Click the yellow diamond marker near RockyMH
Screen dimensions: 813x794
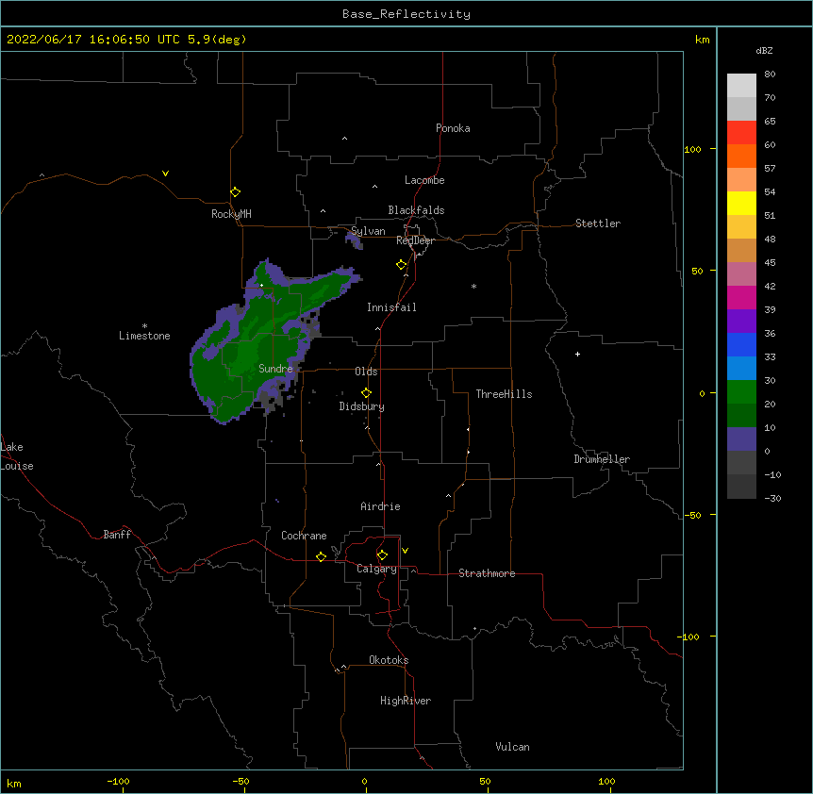(x=235, y=192)
